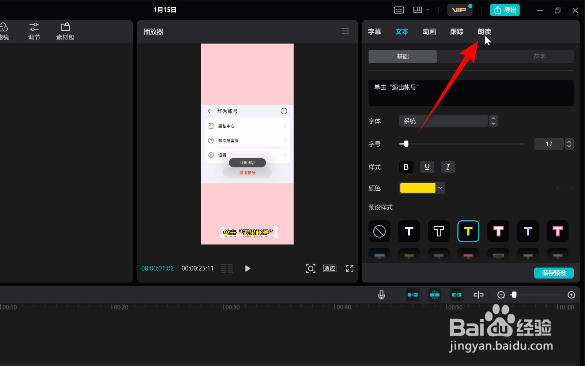Toggle bold text style
Image resolution: width=585 pixels, height=366 pixels.
[406, 167]
